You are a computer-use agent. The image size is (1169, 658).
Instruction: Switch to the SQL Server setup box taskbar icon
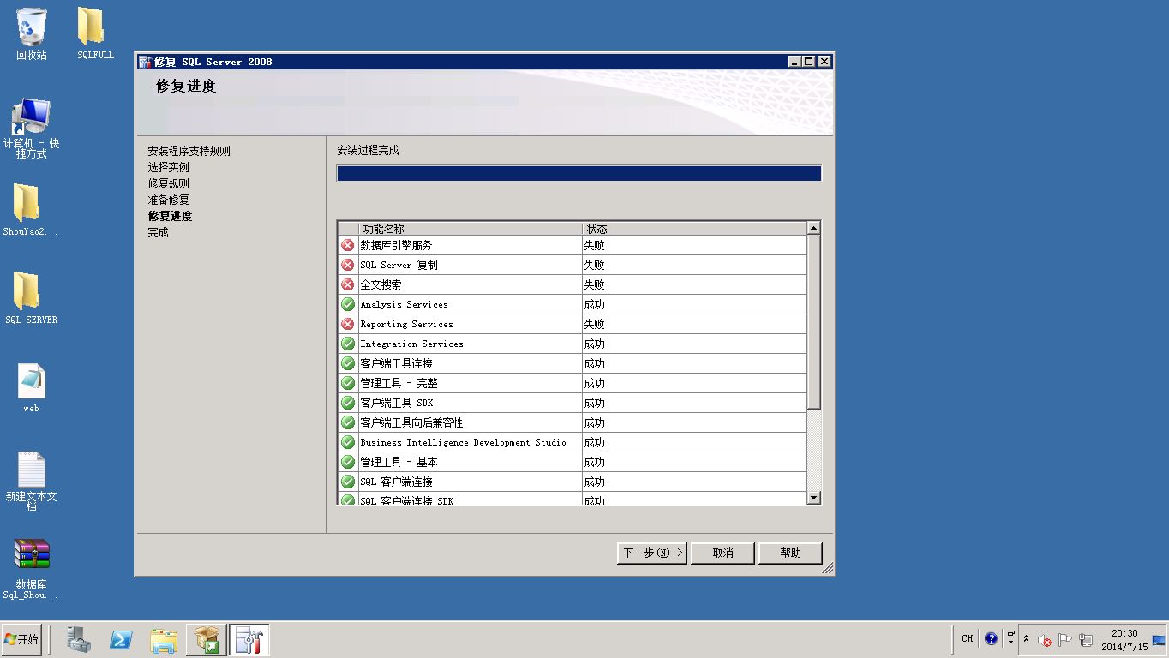click(x=207, y=639)
